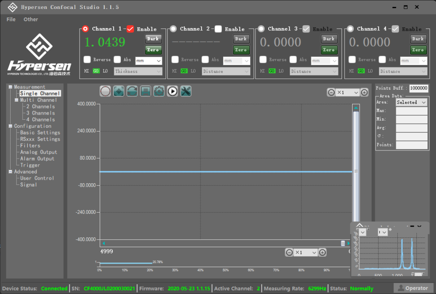Check the Channel 2 Enable checkbox
Image resolution: width=436 pixels, height=294 pixels.
(218, 29)
